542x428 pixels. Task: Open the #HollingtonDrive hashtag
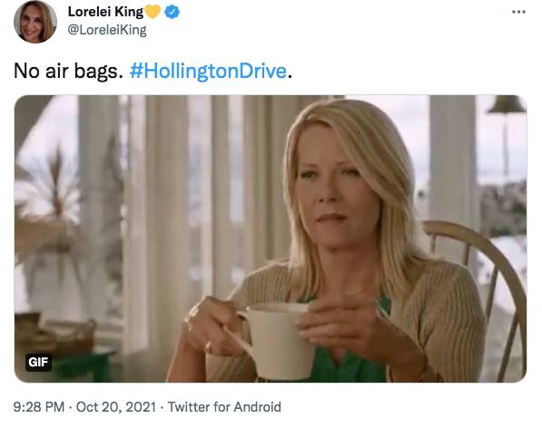(208, 71)
